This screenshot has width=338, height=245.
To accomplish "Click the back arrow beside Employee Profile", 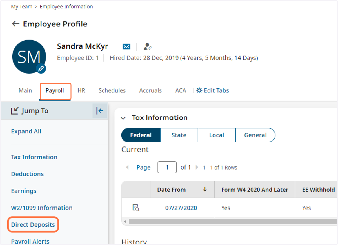I will tap(15, 24).
